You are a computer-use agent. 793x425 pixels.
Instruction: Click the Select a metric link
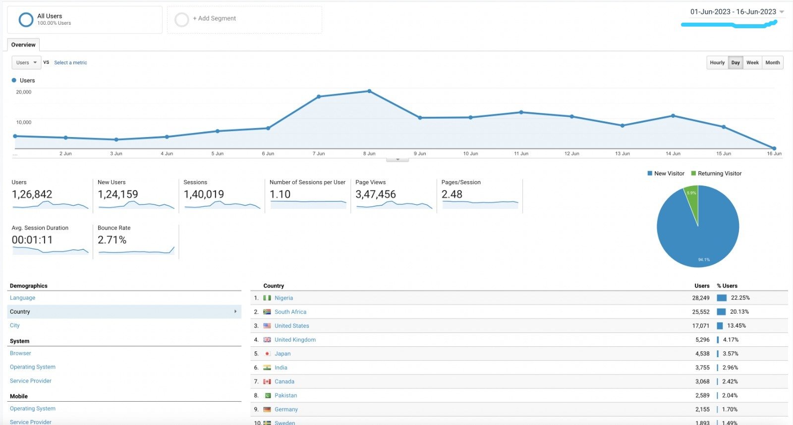70,62
